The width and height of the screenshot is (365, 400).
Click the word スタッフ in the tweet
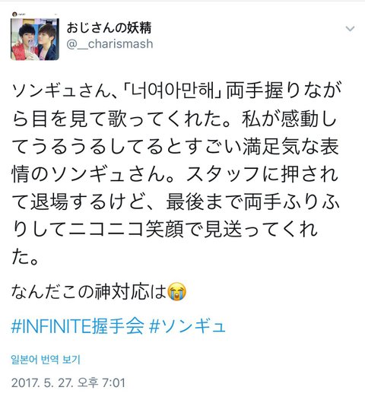(224, 174)
